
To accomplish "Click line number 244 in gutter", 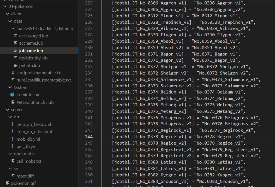I will pos(89,137).
